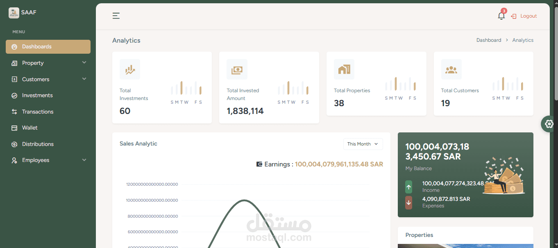Click the red Expenses arrow indicator
Image resolution: width=558 pixels, height=248 pixels.
[408, 202]
